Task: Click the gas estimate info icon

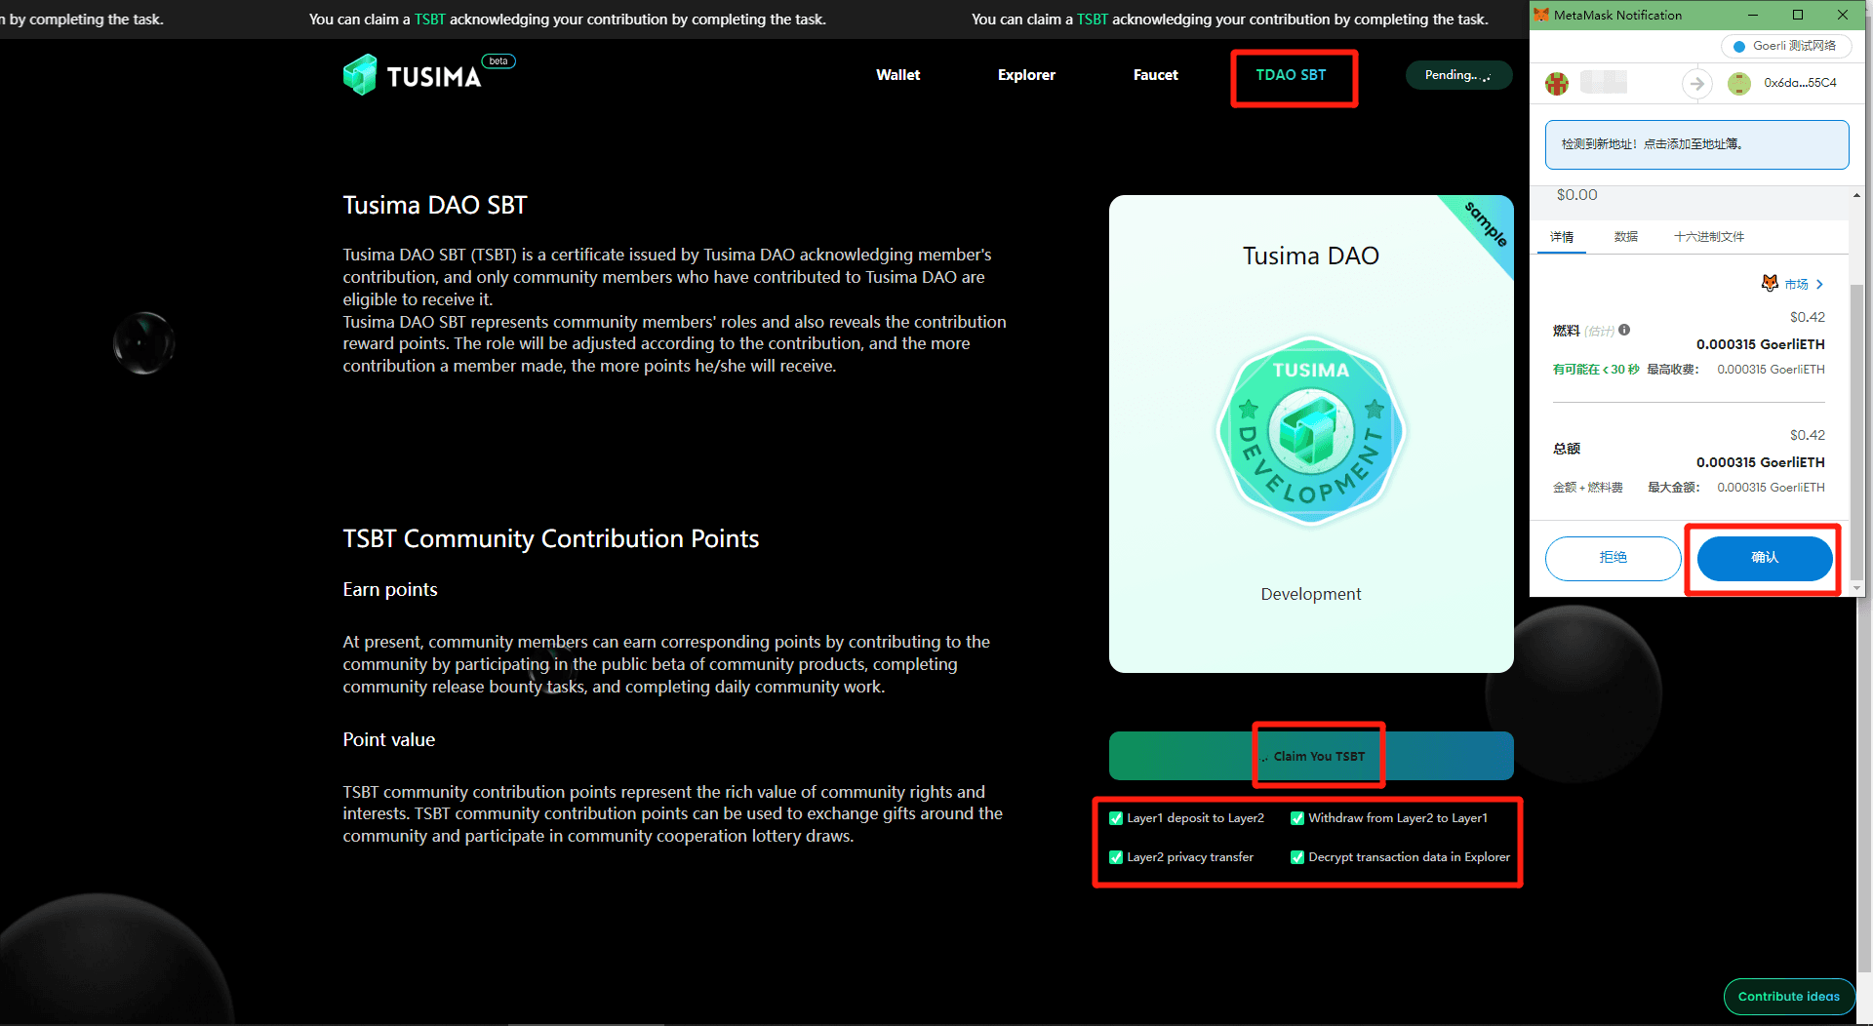Action: 1624,330
